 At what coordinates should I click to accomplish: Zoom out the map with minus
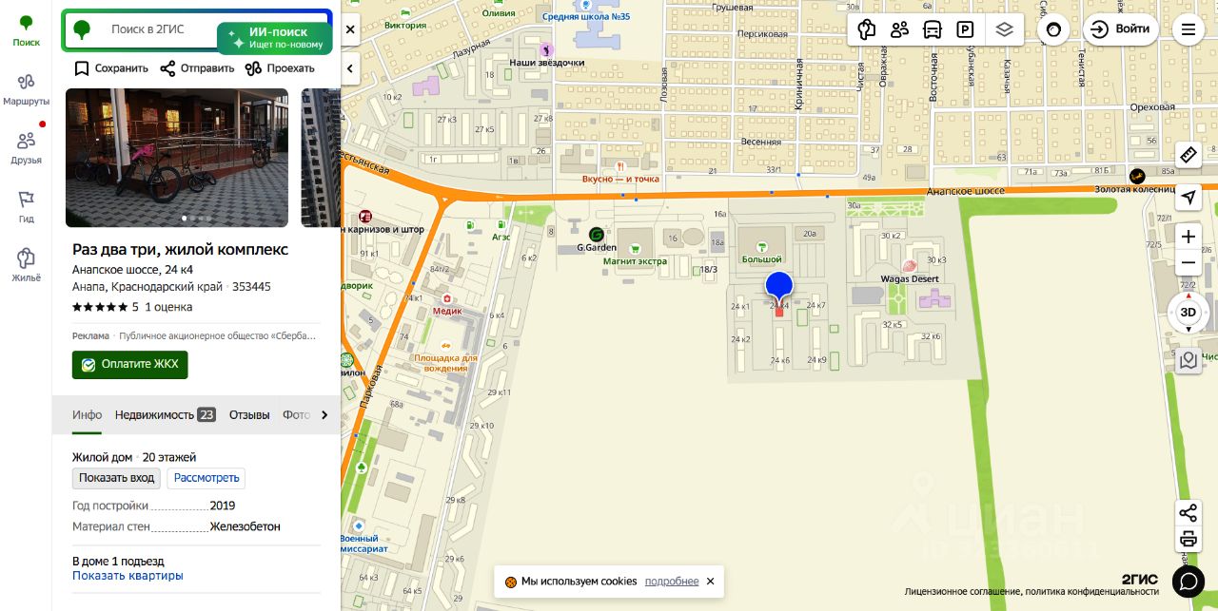pos(1188,263)
